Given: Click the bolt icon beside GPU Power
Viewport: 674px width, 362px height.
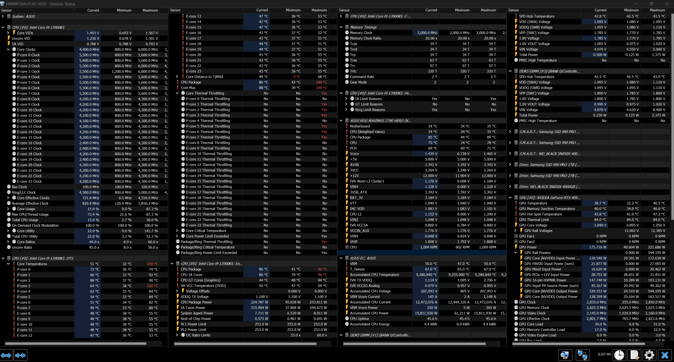Looking at the screenshot, I should [516, 247].
